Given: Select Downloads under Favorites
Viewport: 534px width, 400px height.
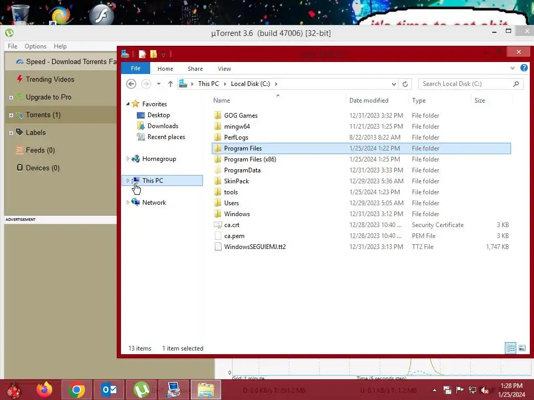Looking at the screenshot, I should click(163, 126).
